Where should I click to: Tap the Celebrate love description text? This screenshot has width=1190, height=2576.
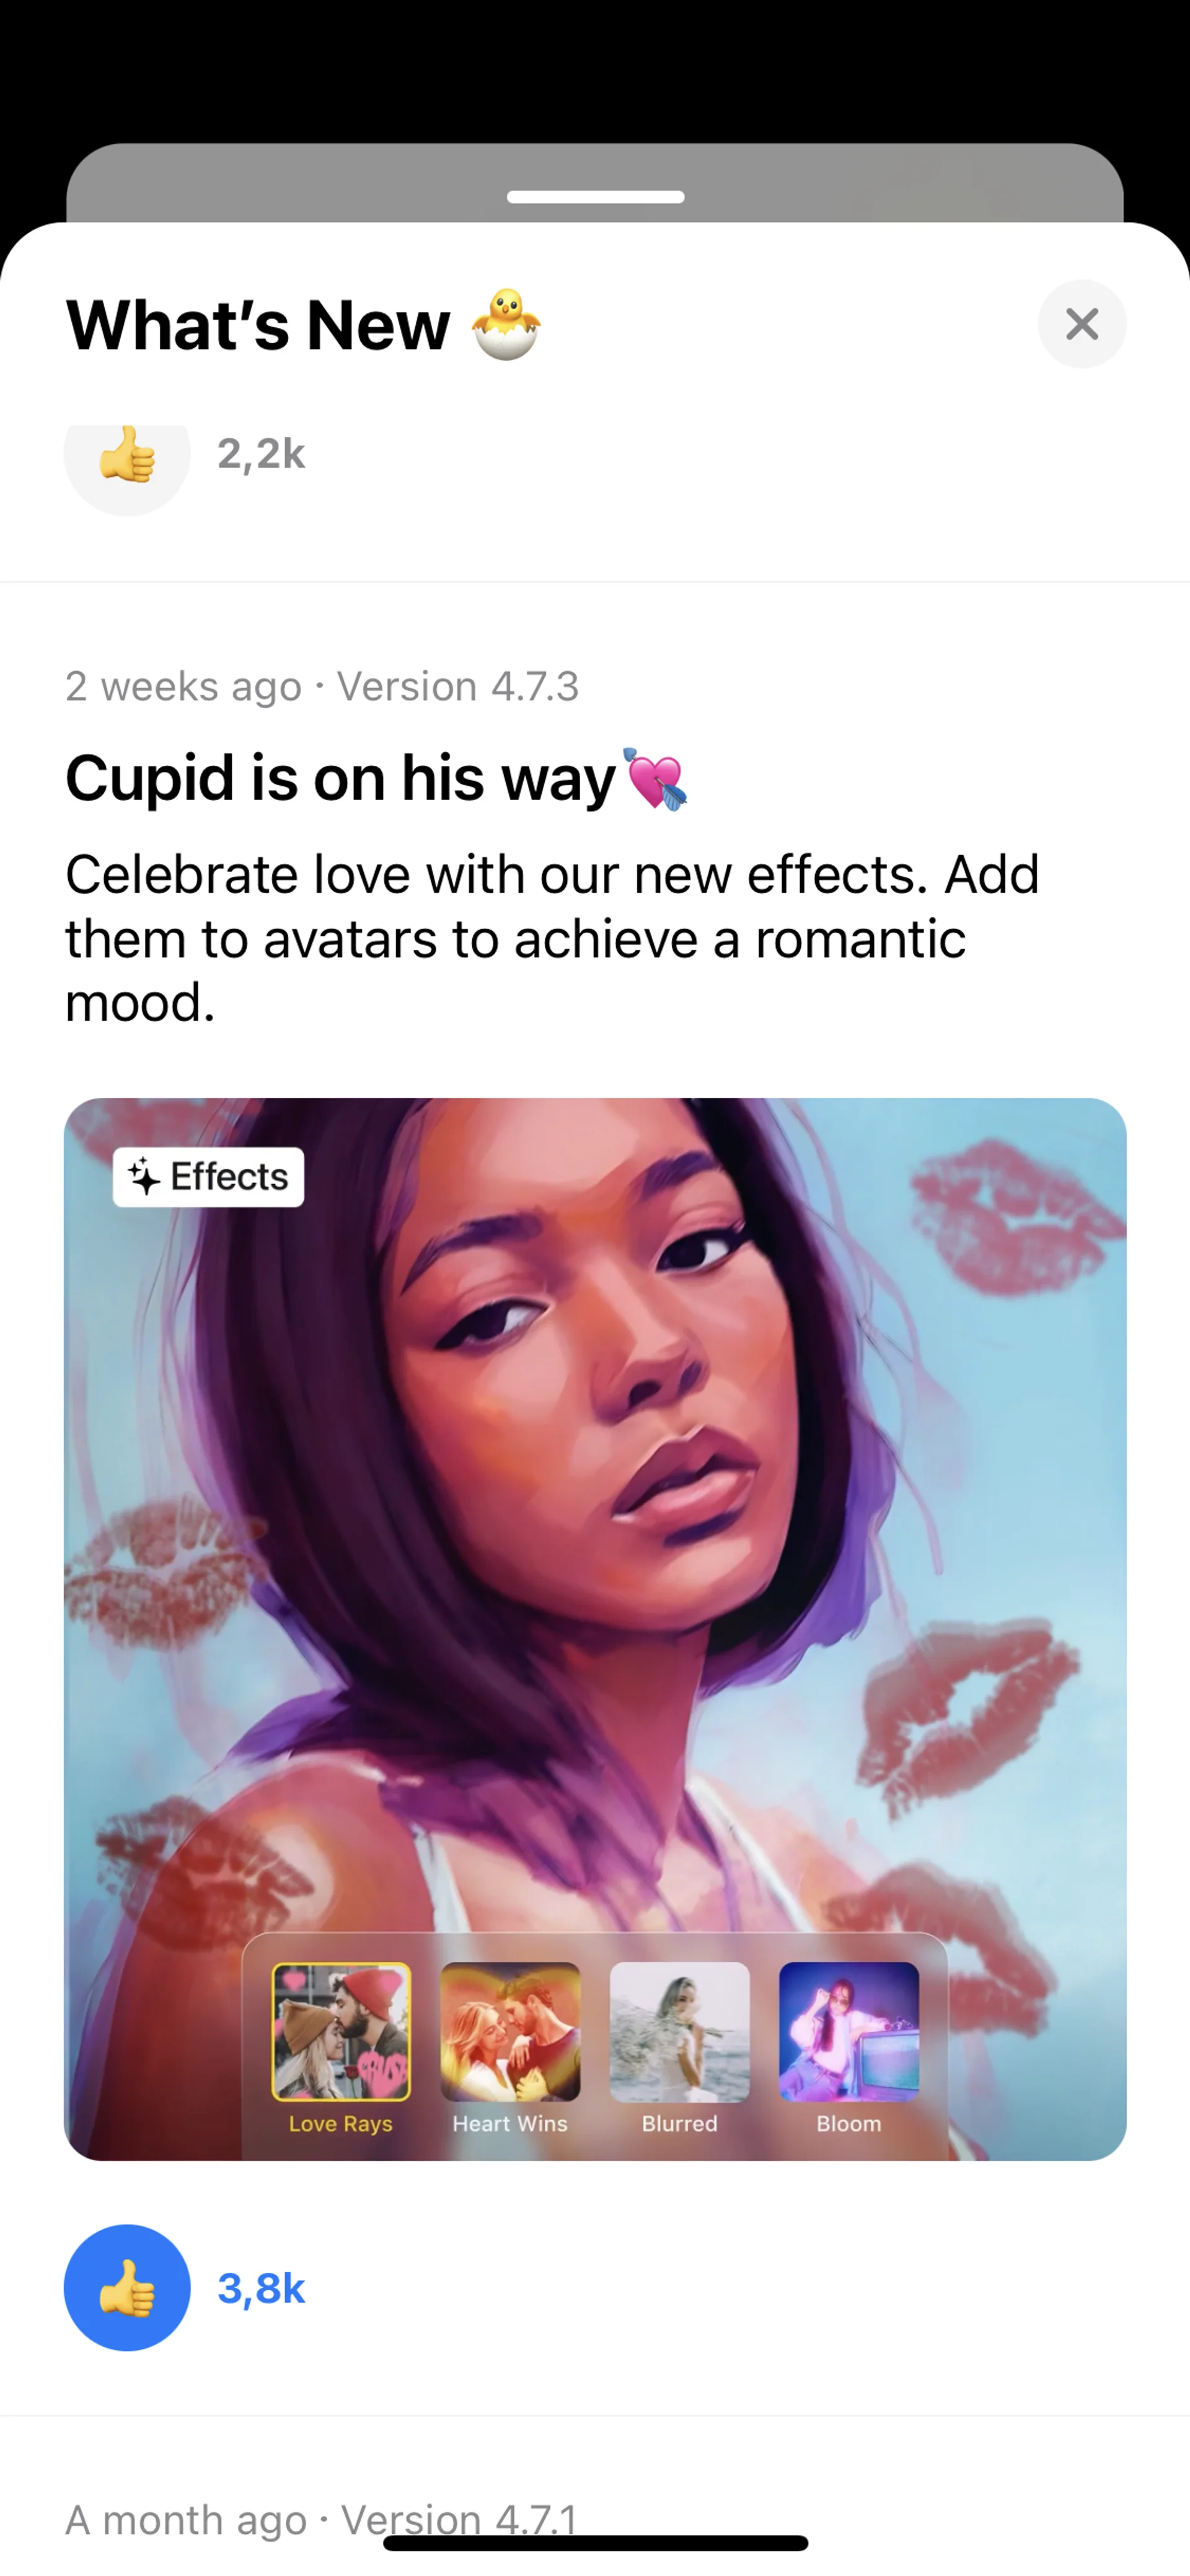point(552,938)
